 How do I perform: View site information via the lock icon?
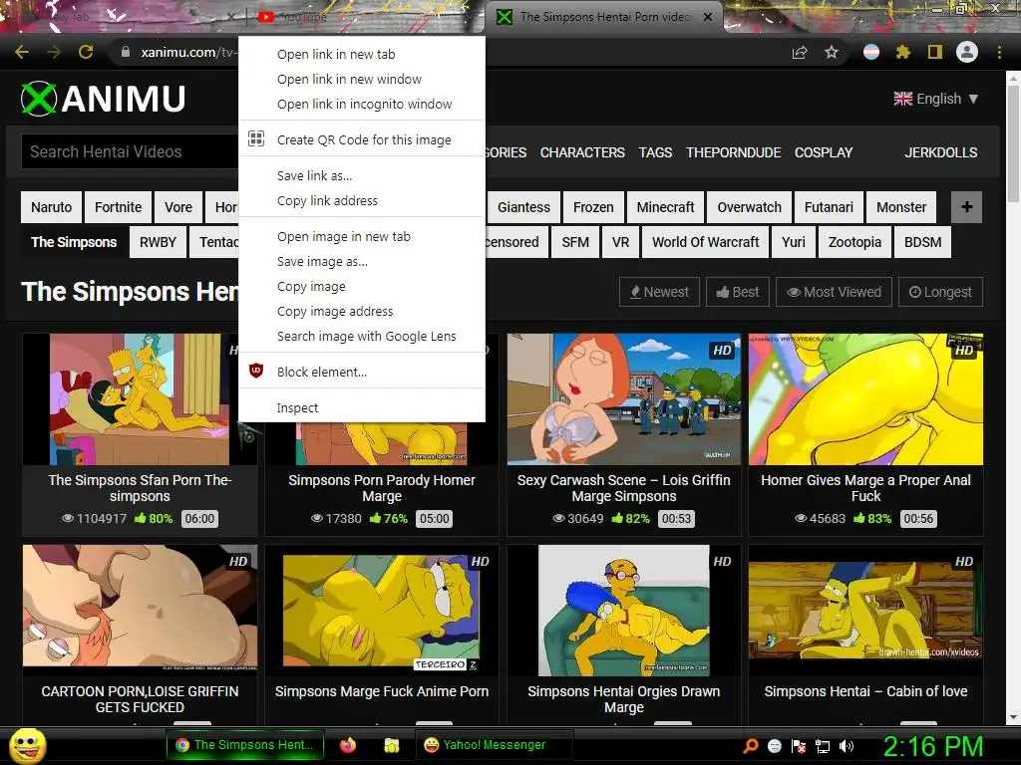(x=126, y=52)
